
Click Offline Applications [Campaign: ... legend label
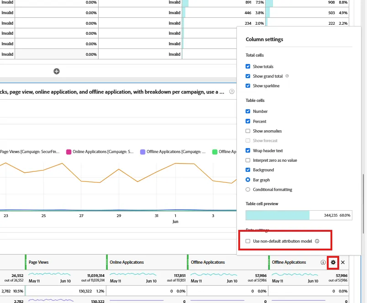[x=176, y=152]
